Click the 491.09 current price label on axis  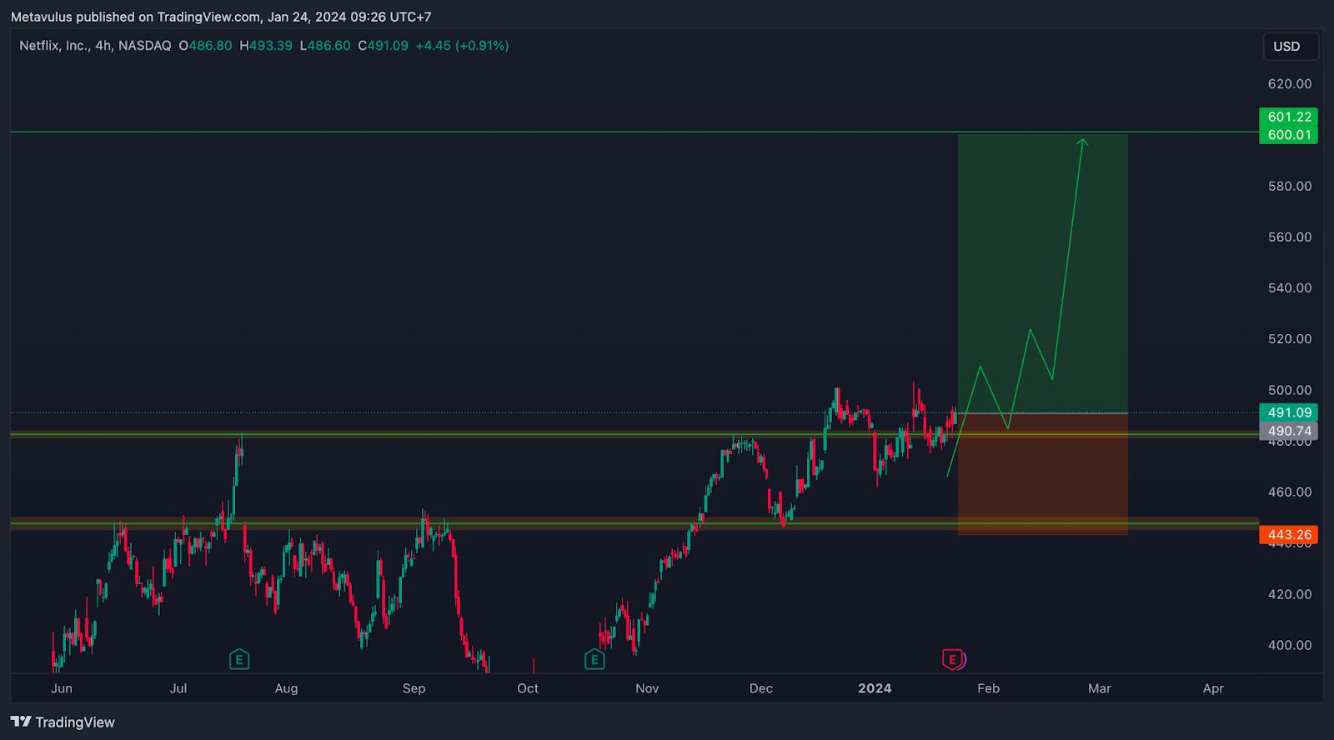pos(1288,412)
